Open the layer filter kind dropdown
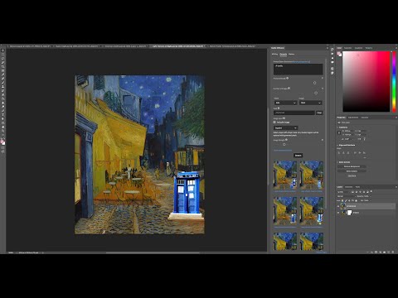 (x=343, y=192)
